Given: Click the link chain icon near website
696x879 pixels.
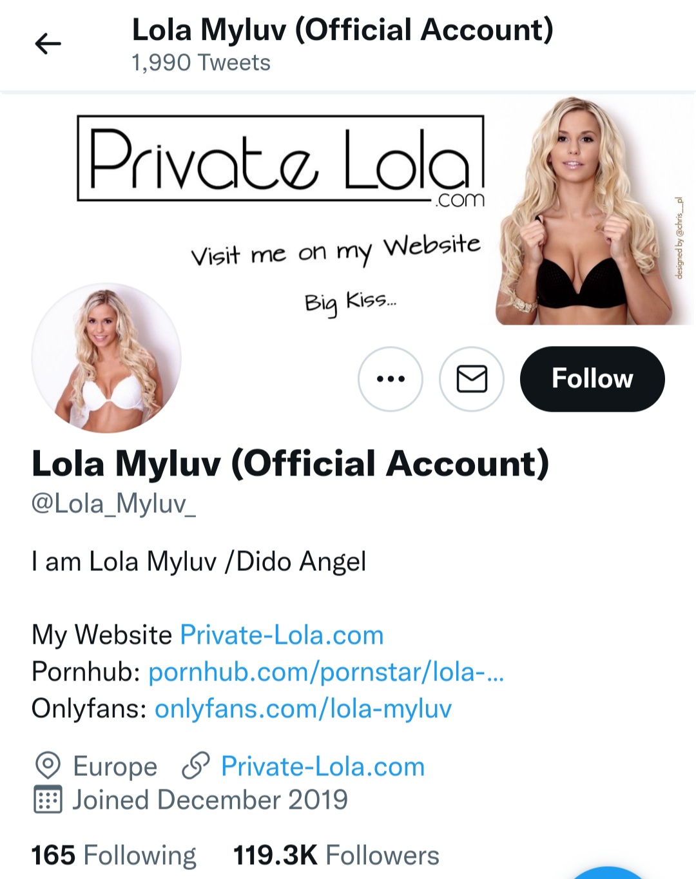Looking at the screenshot, I should point(196,766).
